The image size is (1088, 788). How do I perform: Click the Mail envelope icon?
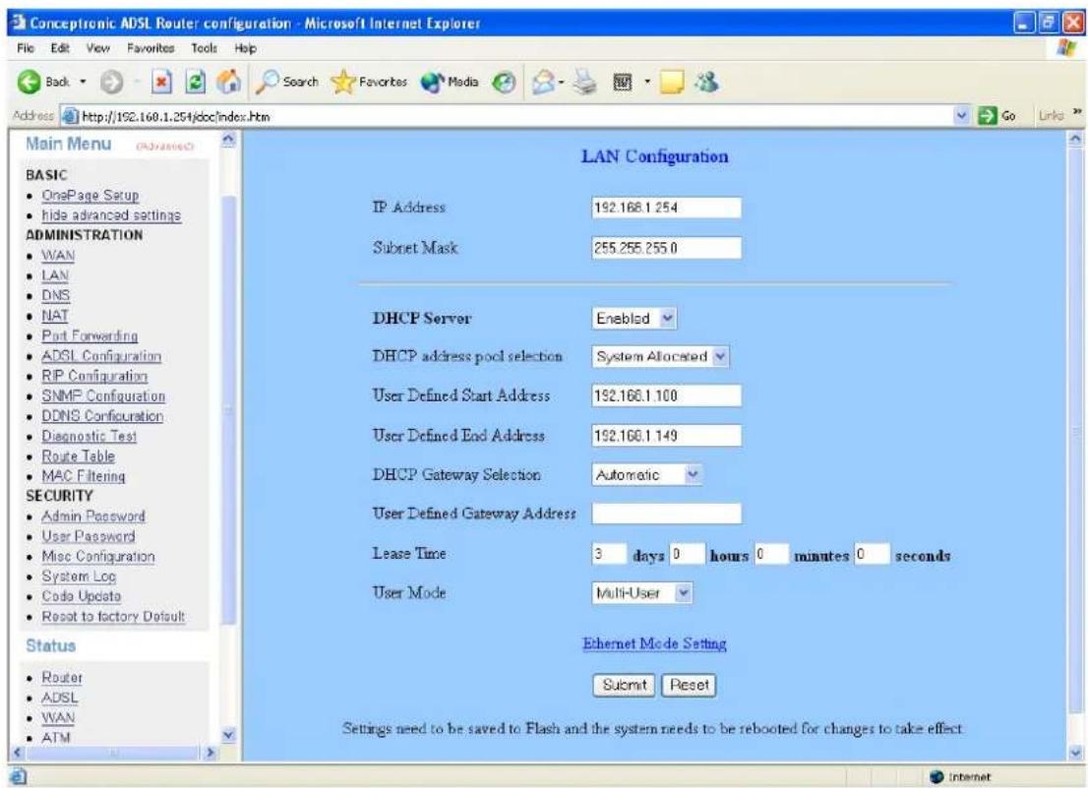544,83
